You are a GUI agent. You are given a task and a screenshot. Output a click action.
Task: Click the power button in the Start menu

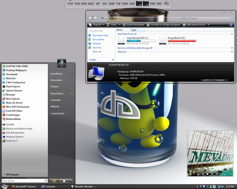coord(54,181)
